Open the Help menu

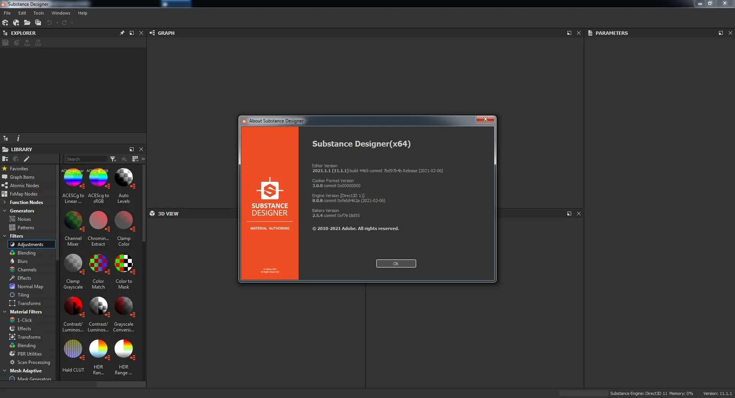(x=83, y=13)
